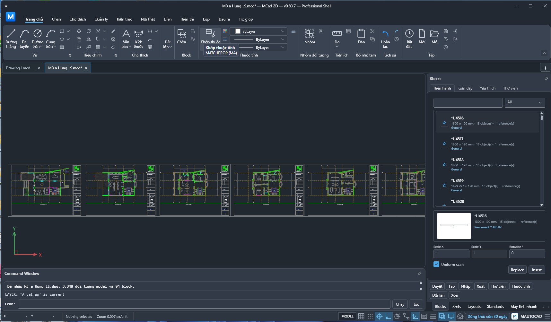Expand the Đo measure dropdown arrow
Screen dimensions: 551x322
coord(337,47)
